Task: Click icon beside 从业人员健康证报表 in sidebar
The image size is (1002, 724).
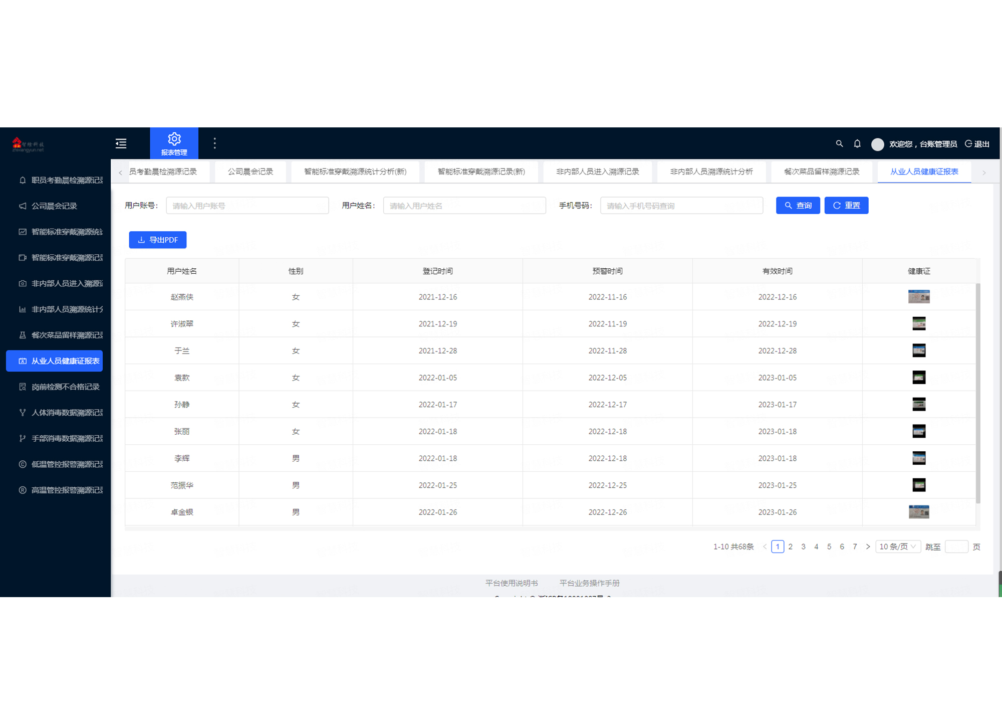Action: (23, 361)
